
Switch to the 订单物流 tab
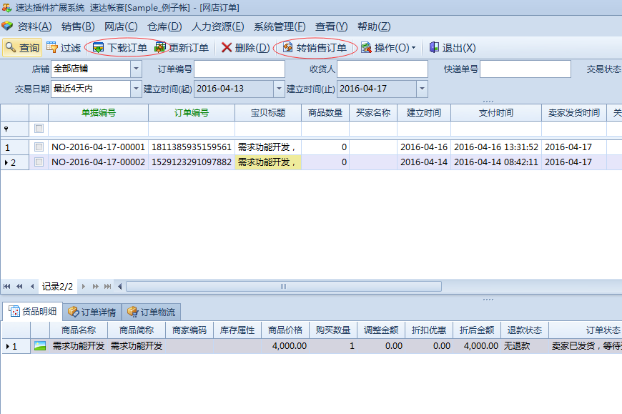(x=151, y=312)
